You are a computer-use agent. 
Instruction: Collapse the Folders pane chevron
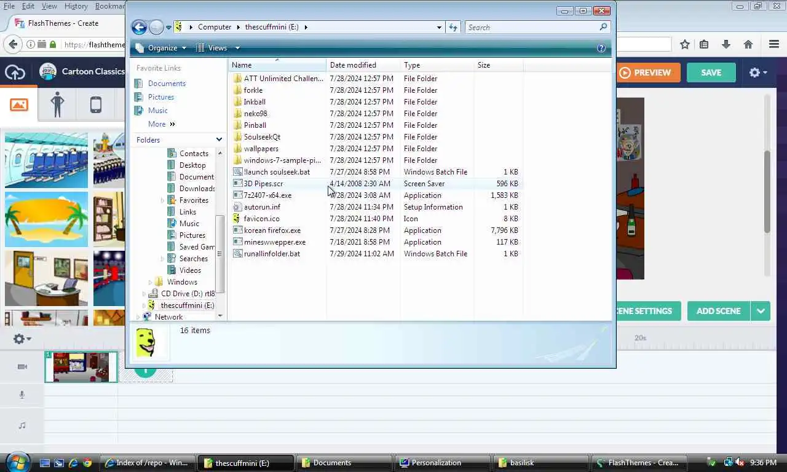coord(219,140)
